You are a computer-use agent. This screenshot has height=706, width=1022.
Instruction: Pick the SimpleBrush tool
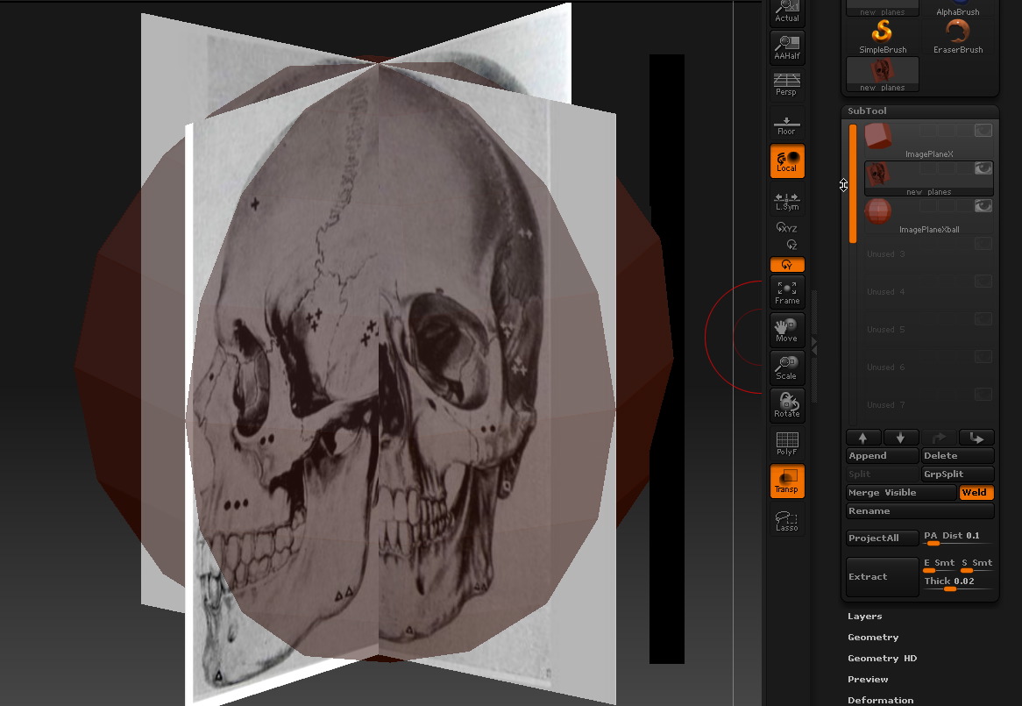883,37
